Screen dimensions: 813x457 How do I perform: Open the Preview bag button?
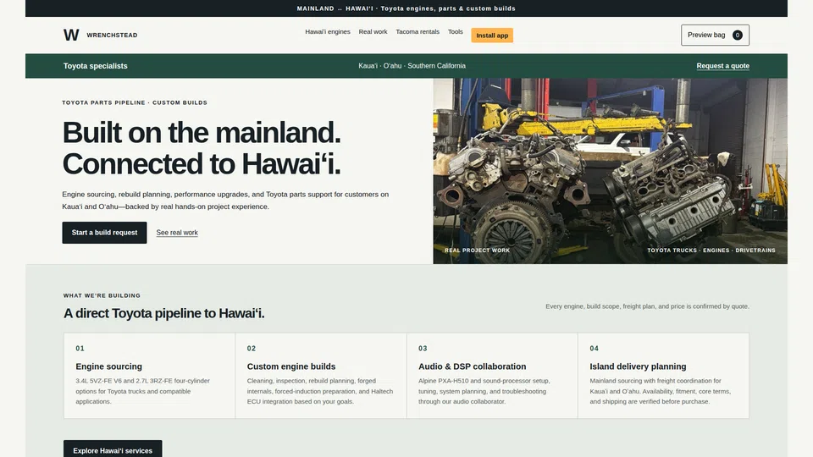[x=715, y=36]
